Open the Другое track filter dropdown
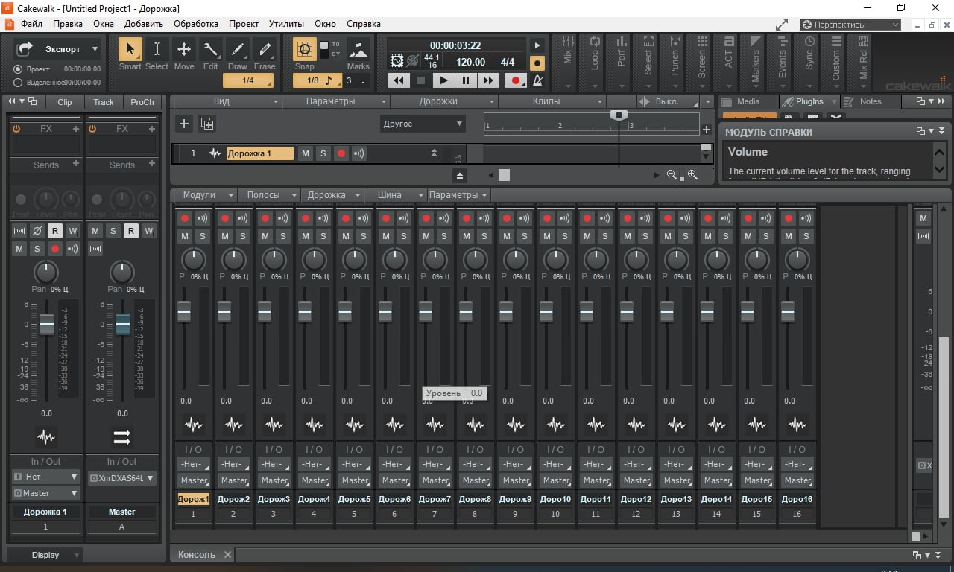This screenshot has height=572, width=954. click(423, 124)
